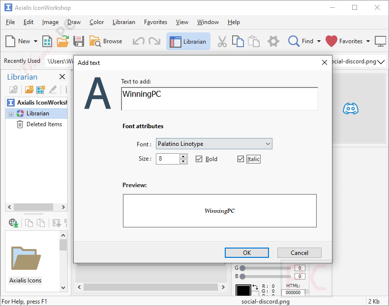Viewport: 389px width, 306px height.
Task: Click the globe download icon
Action: (14, 223)
